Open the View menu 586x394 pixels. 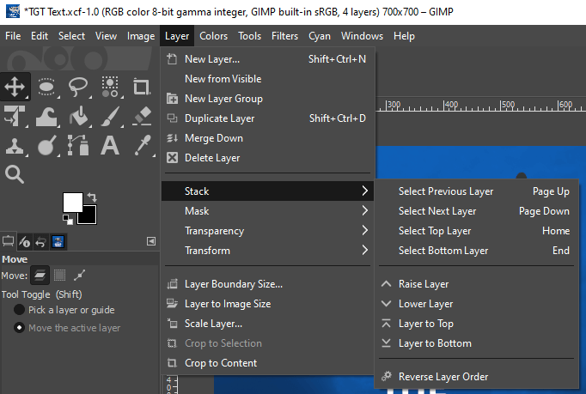pos(106,36)
